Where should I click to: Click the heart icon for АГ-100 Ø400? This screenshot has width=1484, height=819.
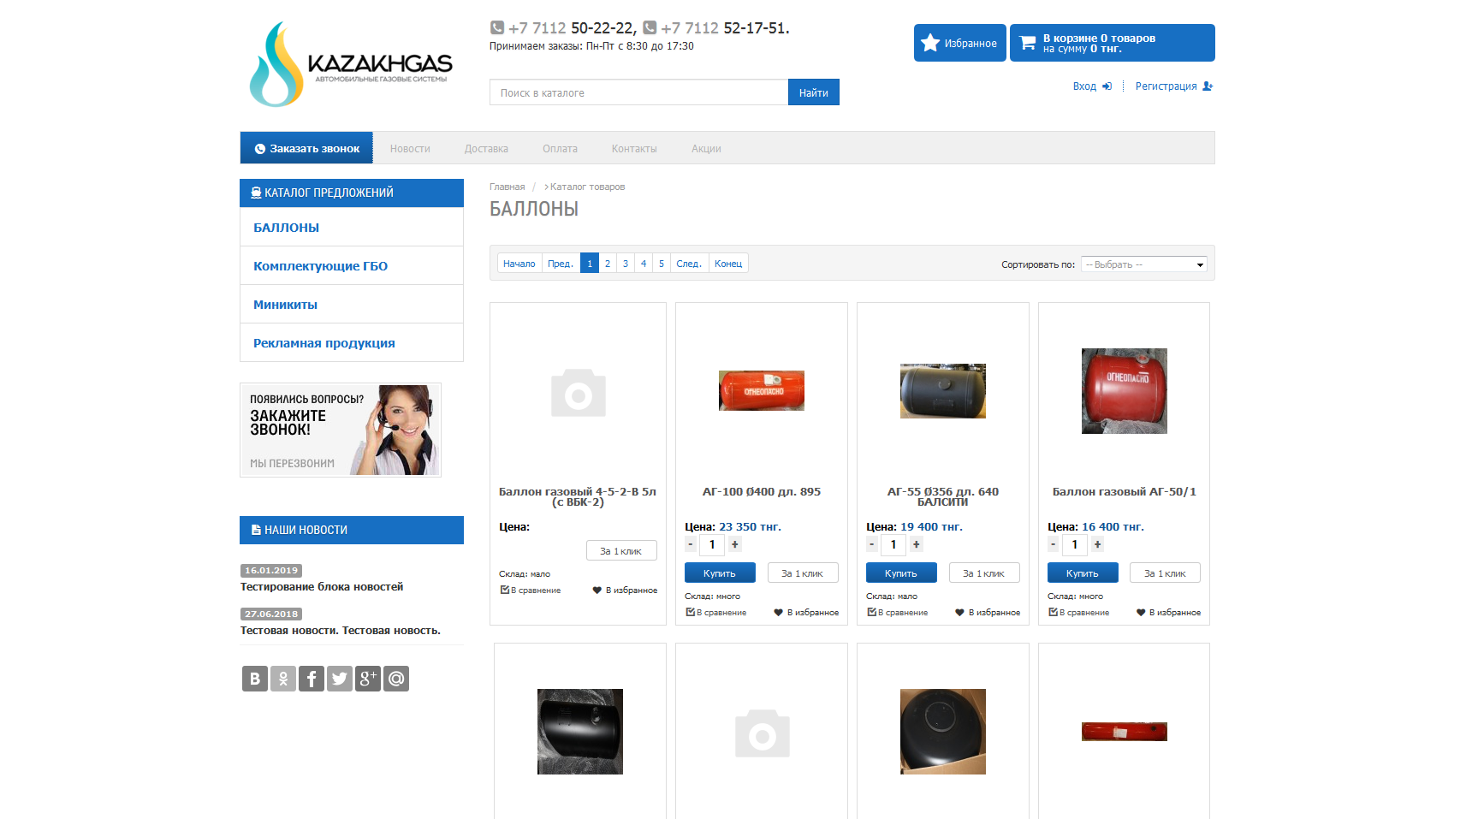pos(778,613)
